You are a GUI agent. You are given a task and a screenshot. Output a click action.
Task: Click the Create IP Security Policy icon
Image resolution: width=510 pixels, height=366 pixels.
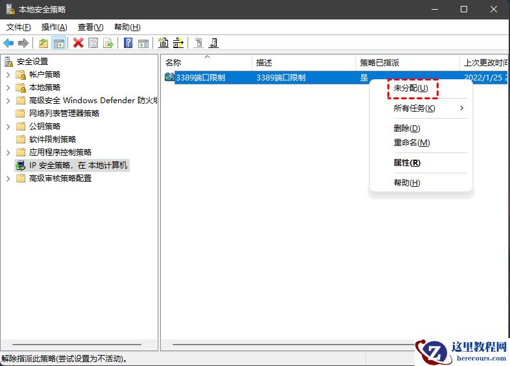[x=164, y=43]
